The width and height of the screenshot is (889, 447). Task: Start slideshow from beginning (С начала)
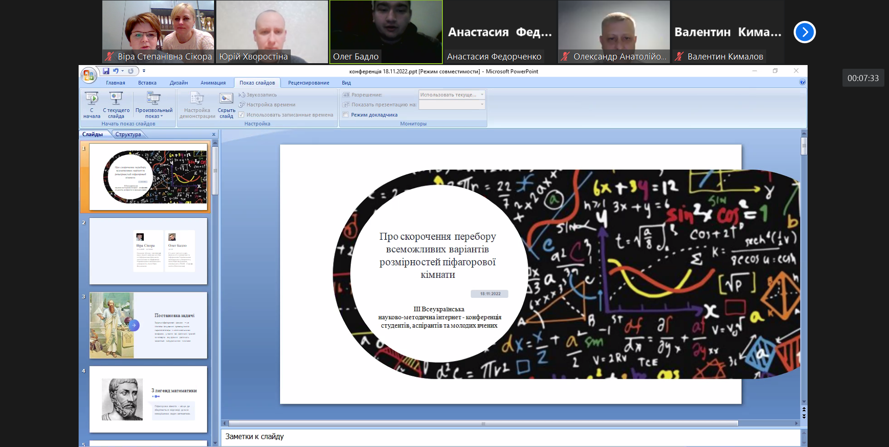92,105
